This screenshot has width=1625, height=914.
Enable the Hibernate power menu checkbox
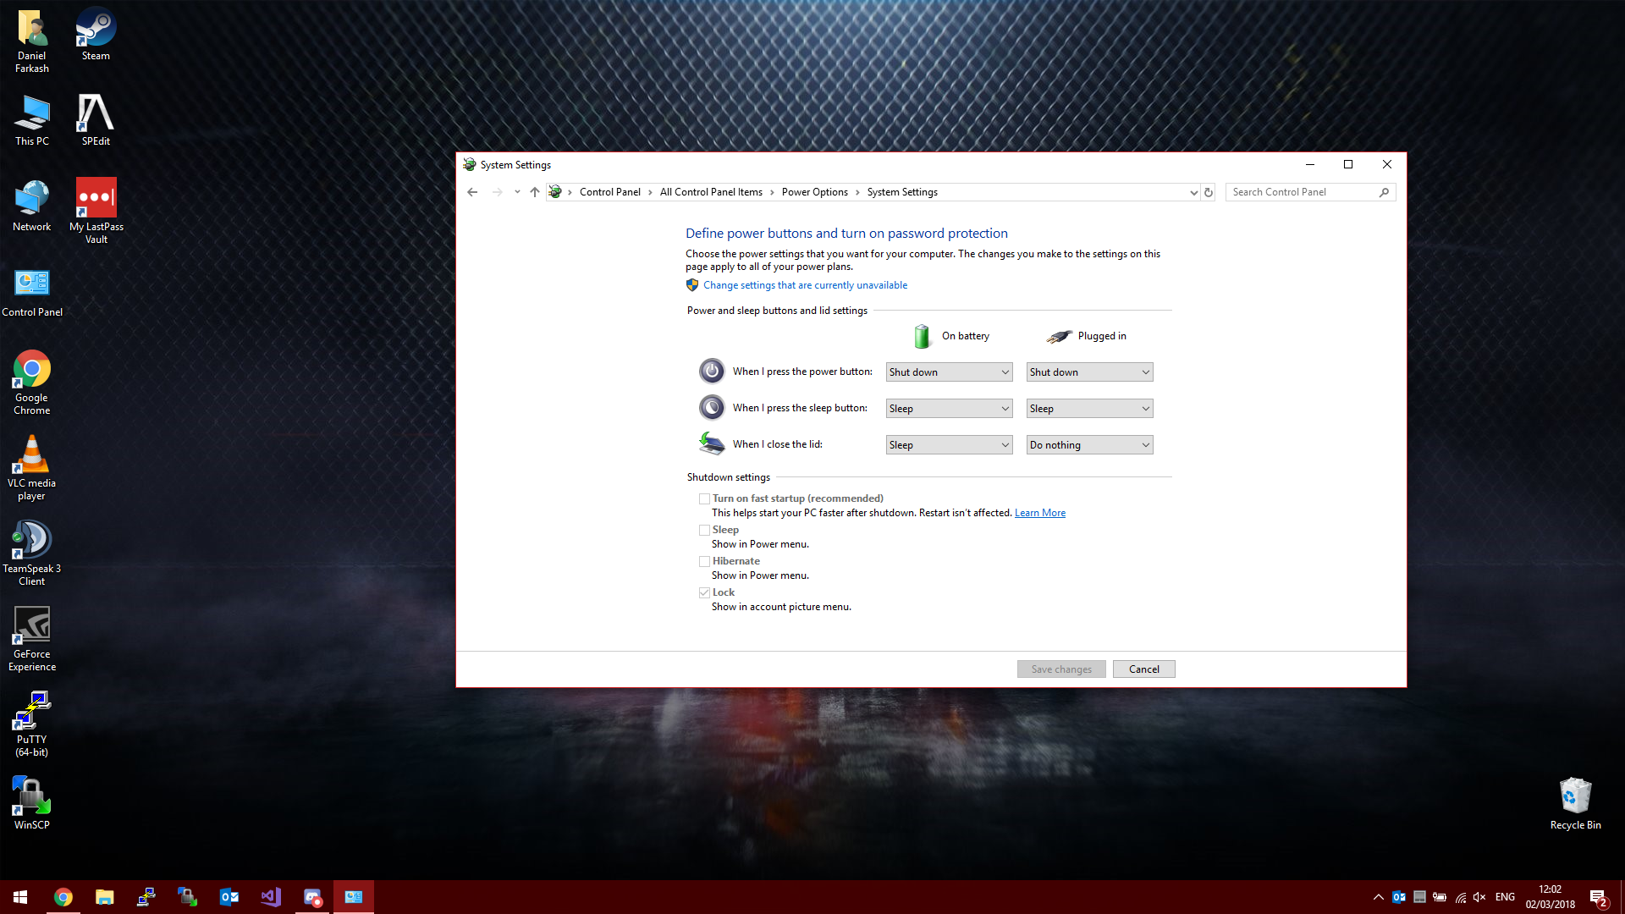704,561
